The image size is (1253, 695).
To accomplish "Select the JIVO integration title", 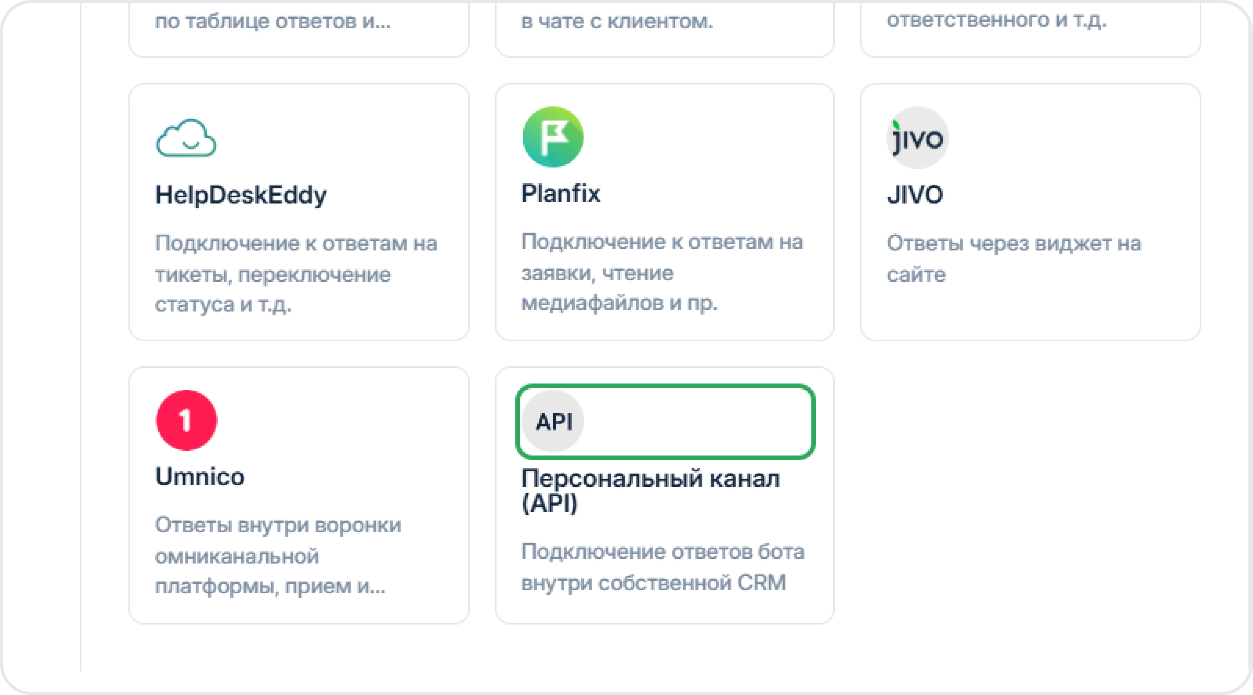I will 915,195.
